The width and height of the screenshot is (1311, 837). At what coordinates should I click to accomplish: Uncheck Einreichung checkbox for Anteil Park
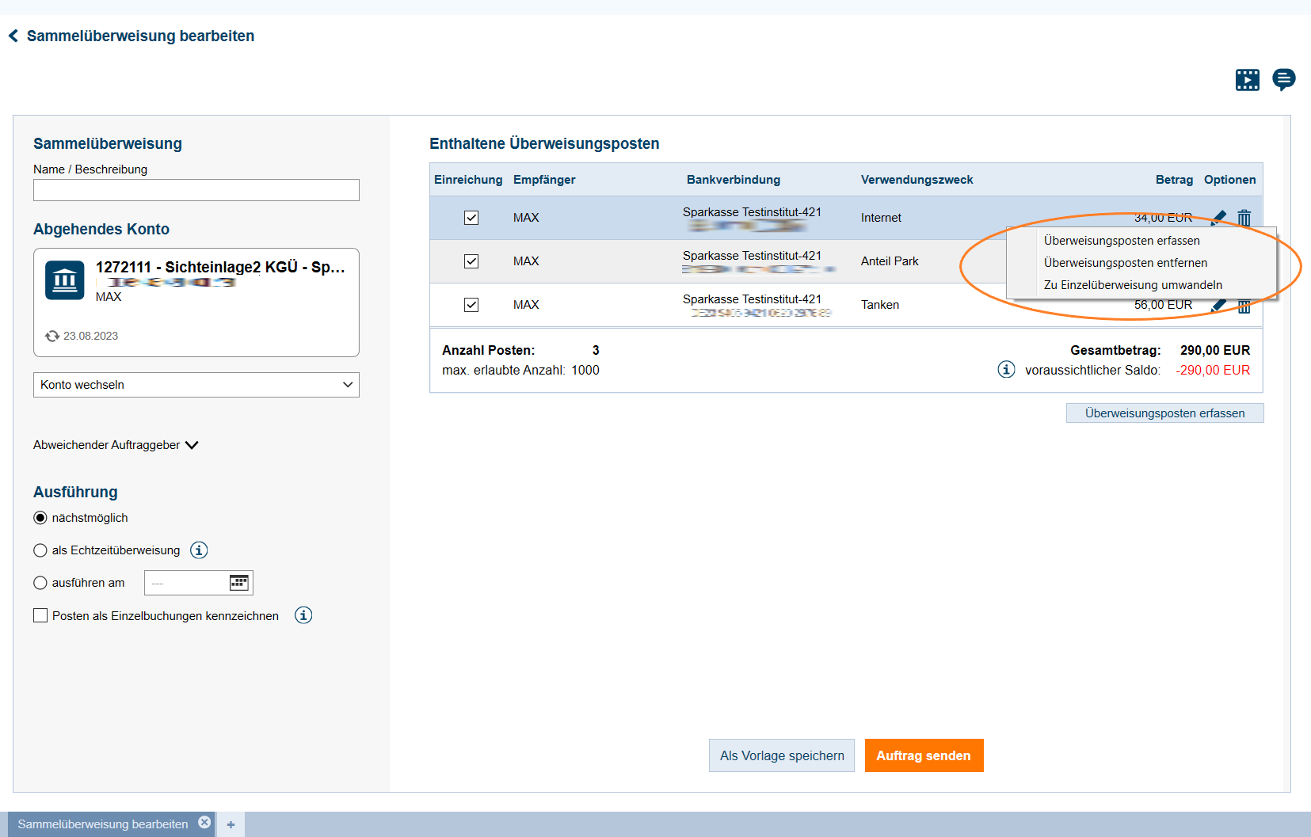(x=471, y=261)
